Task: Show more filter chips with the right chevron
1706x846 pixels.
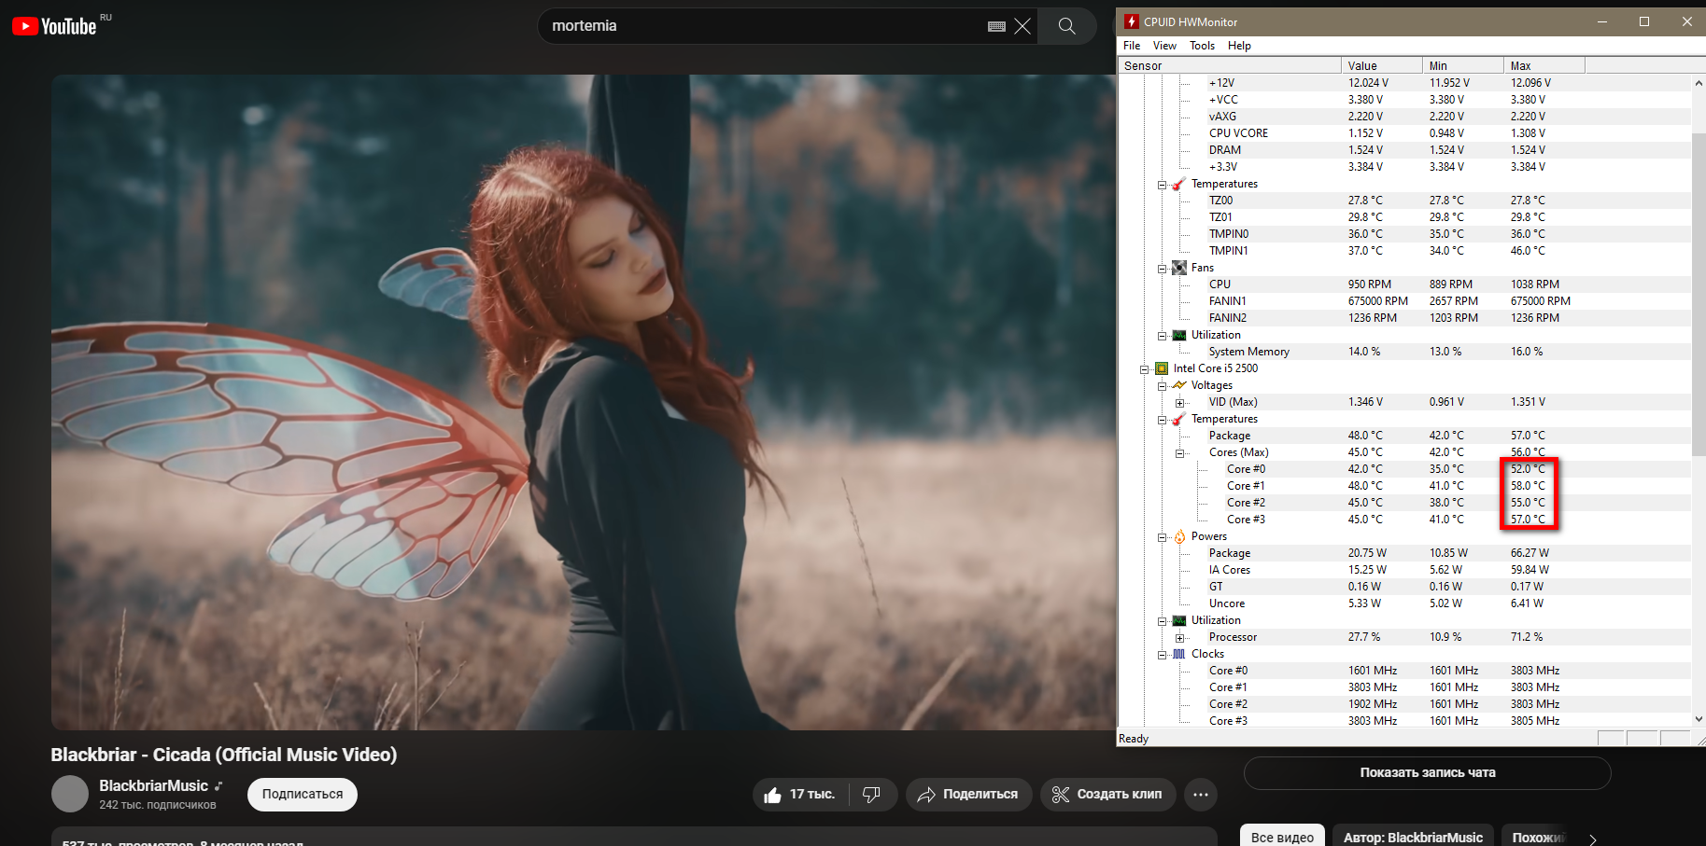Action: pyautogui.click(x=1593, y=838)
